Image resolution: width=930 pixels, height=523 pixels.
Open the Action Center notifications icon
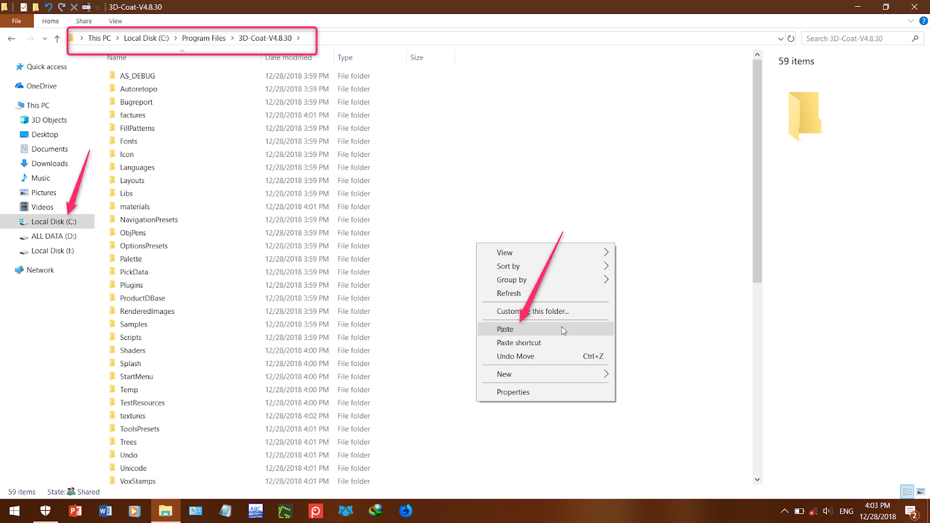coord(911,511)
